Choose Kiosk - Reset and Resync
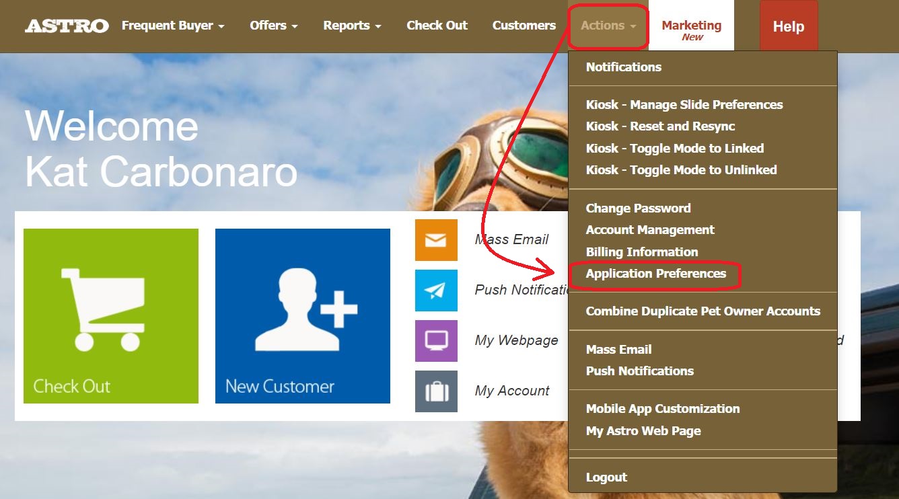This screenshot has height=499, width=899. 660,126
